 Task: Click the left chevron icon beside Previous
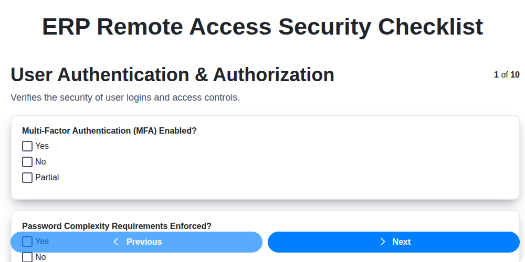[116, 242]
